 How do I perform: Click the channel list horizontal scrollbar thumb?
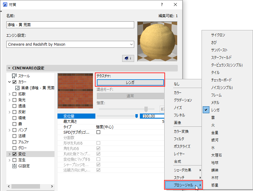coord(26,186)
